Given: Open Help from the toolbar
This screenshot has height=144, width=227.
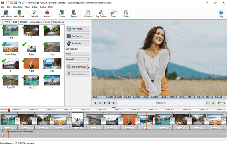Looking at the screenshot, I should tap(221, 14).
